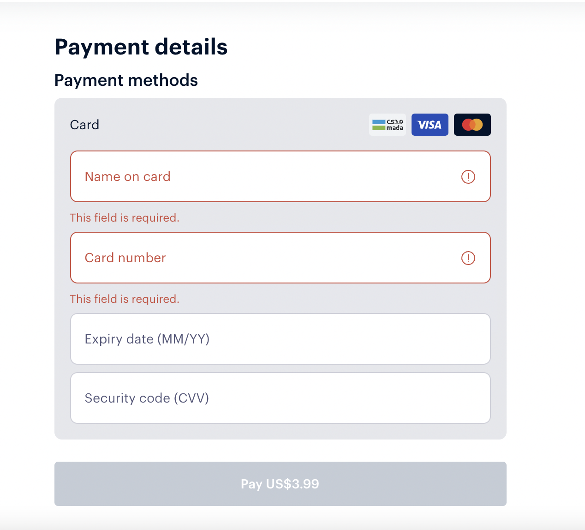
Task: Click the 'Security code (CVV)' placeholder text
Action: click(x=147, y=398)
